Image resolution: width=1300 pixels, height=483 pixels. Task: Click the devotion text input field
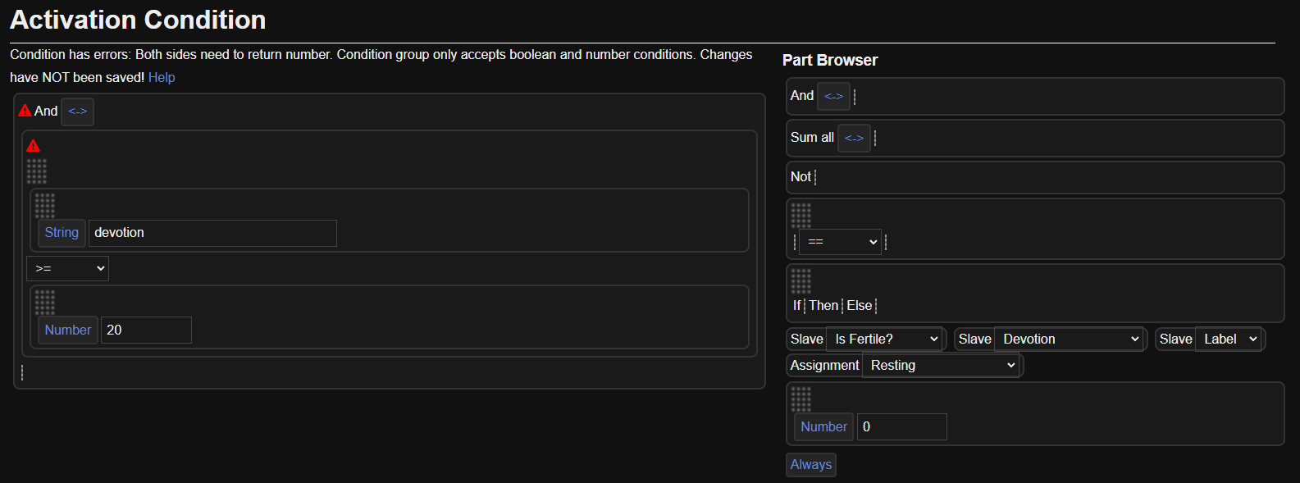pos(212,233)
